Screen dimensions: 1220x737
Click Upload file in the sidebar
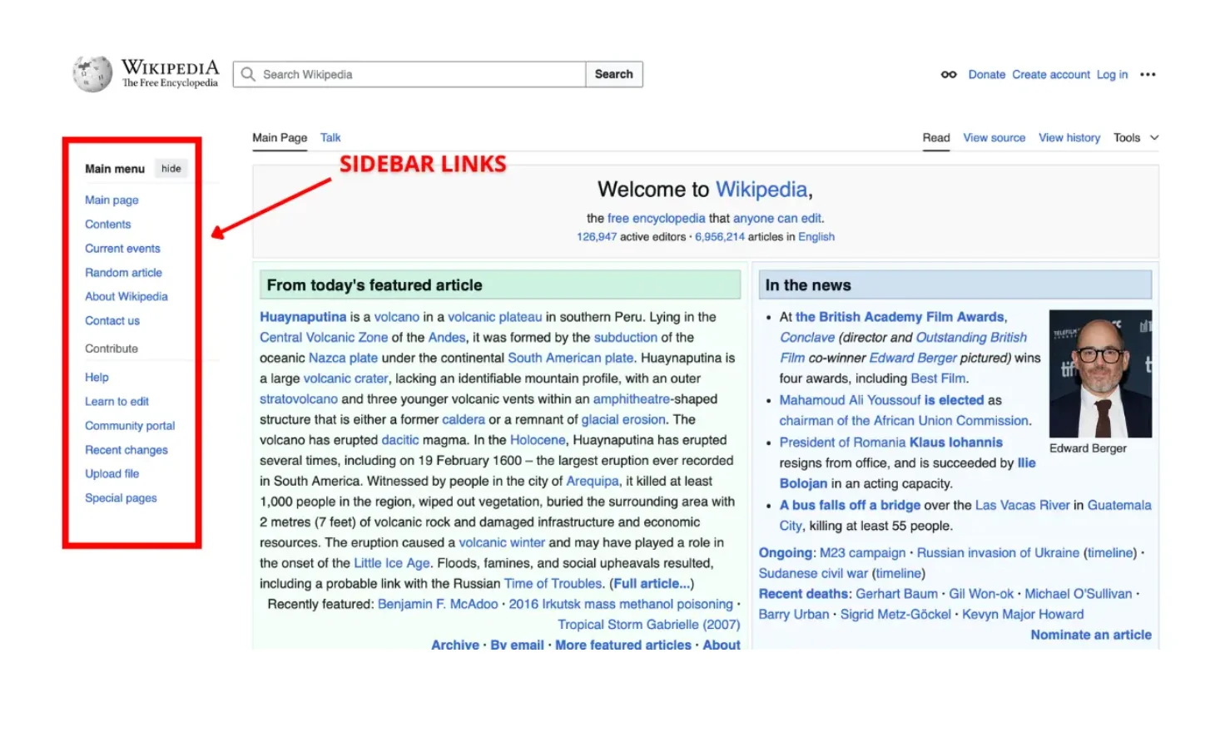tap(112, 473)
